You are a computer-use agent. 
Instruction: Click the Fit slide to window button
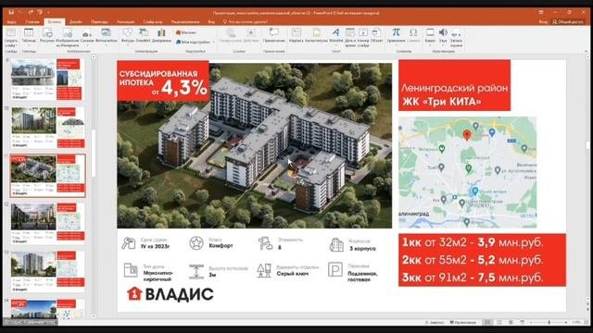coord(587,323)
